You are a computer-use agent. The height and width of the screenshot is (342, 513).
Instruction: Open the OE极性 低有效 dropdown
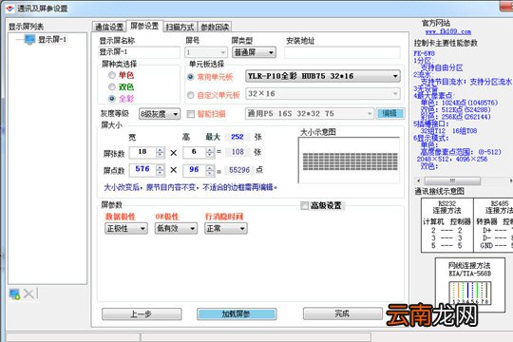[x=176, y=228]
